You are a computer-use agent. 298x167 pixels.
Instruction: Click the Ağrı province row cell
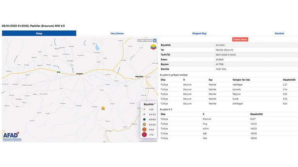pyautogui.click(x=205, y=133)
